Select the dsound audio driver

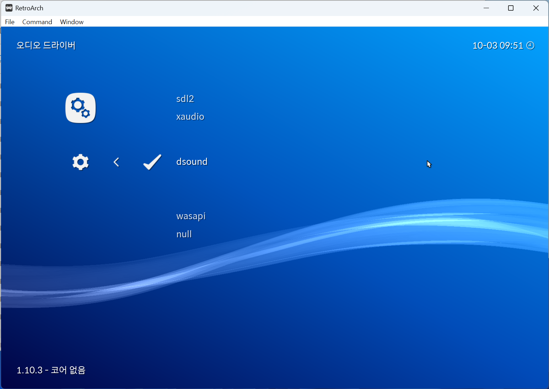[x=192, y=162]
